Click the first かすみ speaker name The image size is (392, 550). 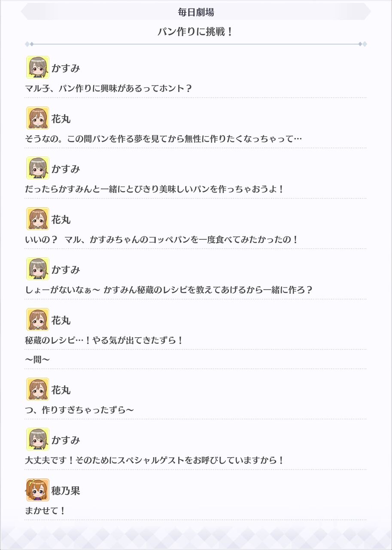point(66,68)
